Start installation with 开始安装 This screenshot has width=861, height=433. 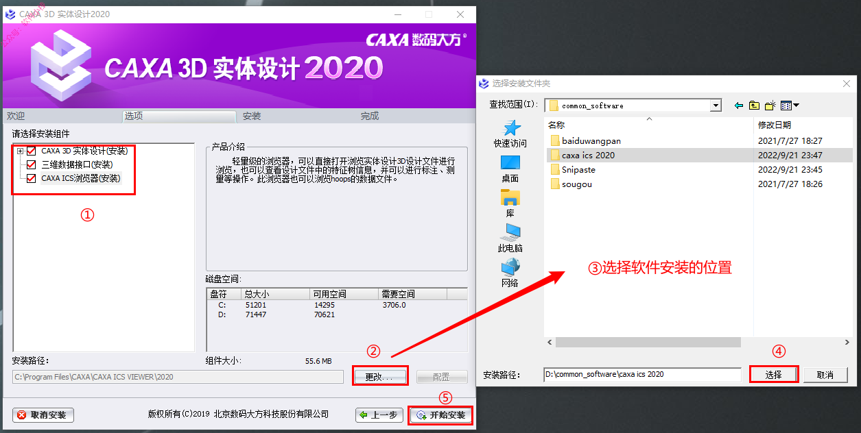[441, 415]
